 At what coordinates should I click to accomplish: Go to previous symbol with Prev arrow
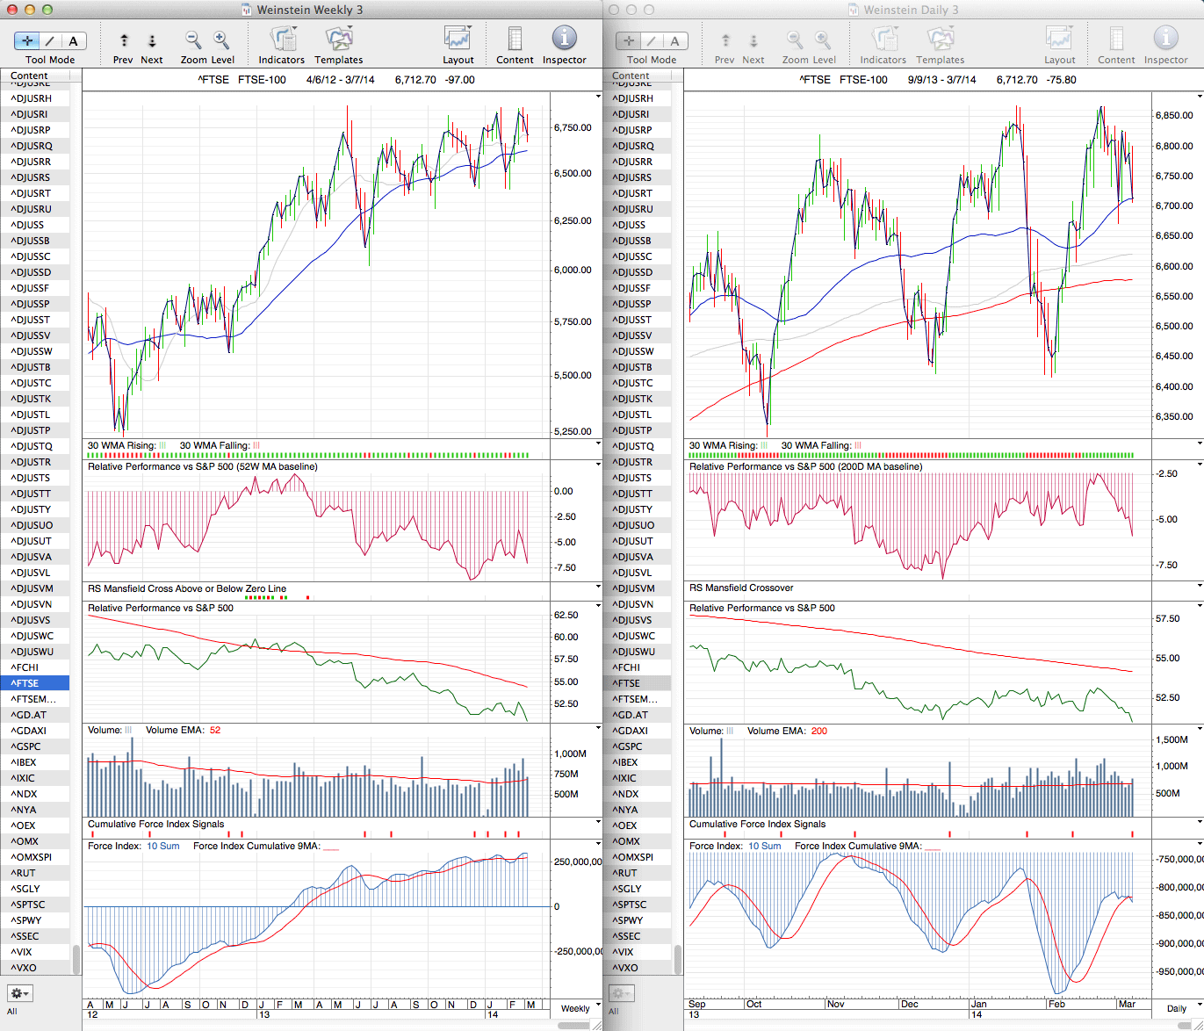click(x=124, y=40)
